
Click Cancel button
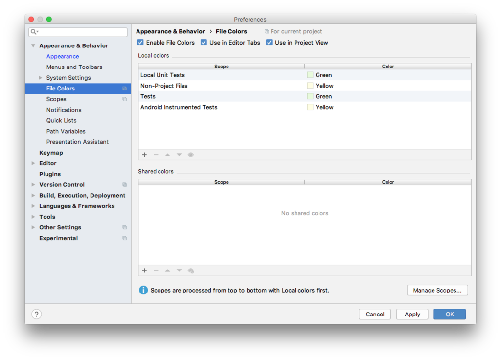[375, 314]
